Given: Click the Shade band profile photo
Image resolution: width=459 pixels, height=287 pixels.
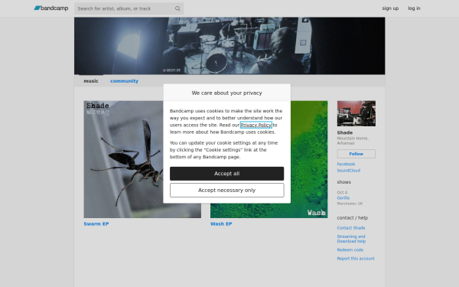Looking at the screenshot, I should click(x=356, y=113).
